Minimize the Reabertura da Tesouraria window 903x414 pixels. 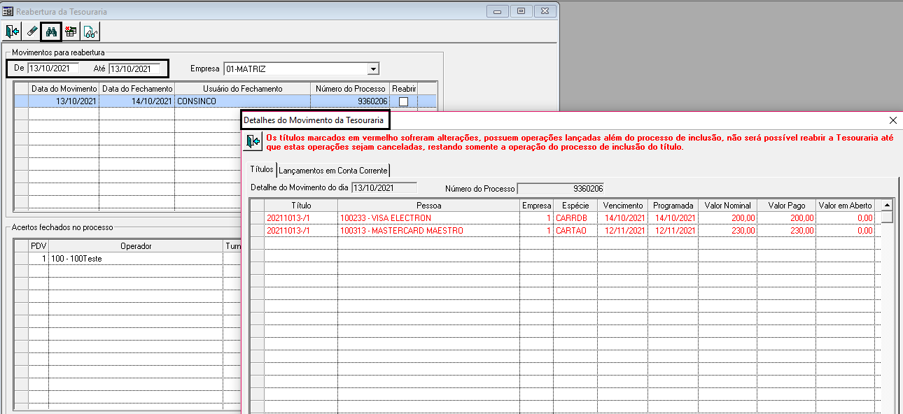point(498,11)
